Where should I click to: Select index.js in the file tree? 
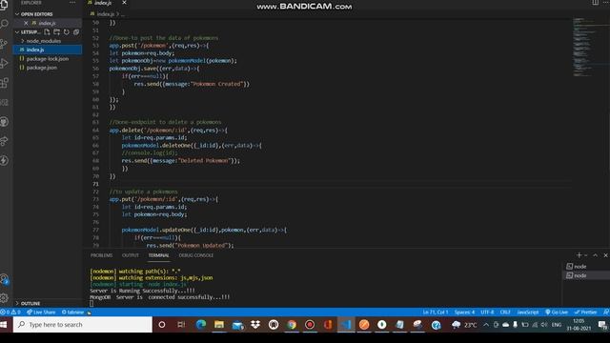click(48, 50)
